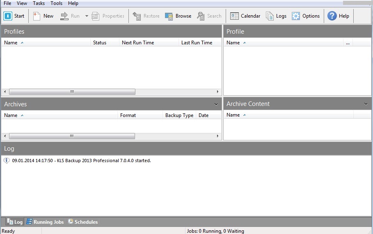Sort Profiles by Next Run Time
This screenshot has height=234, width=373.
137,43
